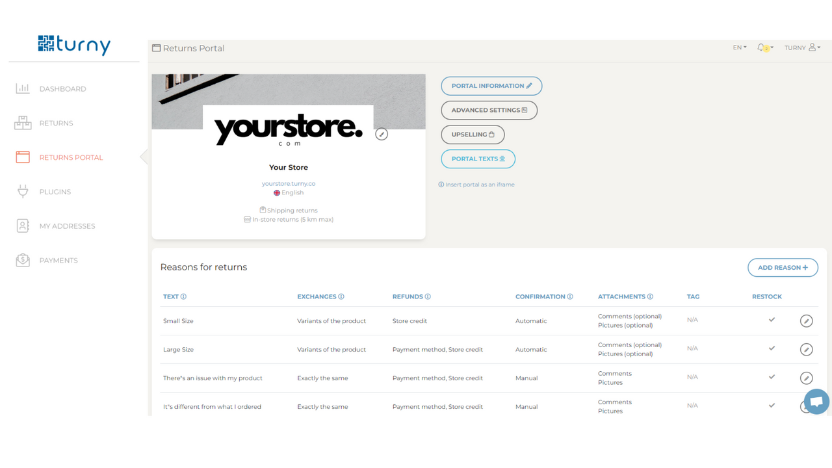Open the EN language dropdown
This screenshot has height=468, width=832.
point(739,47)
